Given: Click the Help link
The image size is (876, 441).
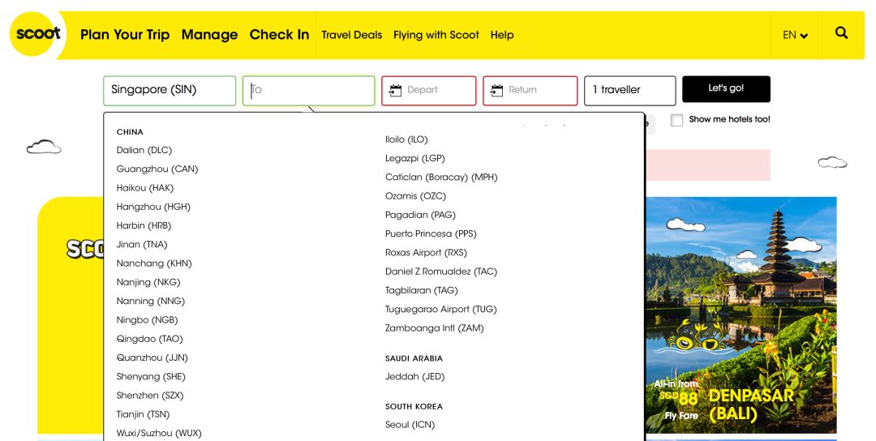Looking at the screenshot, I should tap(502, 35).
